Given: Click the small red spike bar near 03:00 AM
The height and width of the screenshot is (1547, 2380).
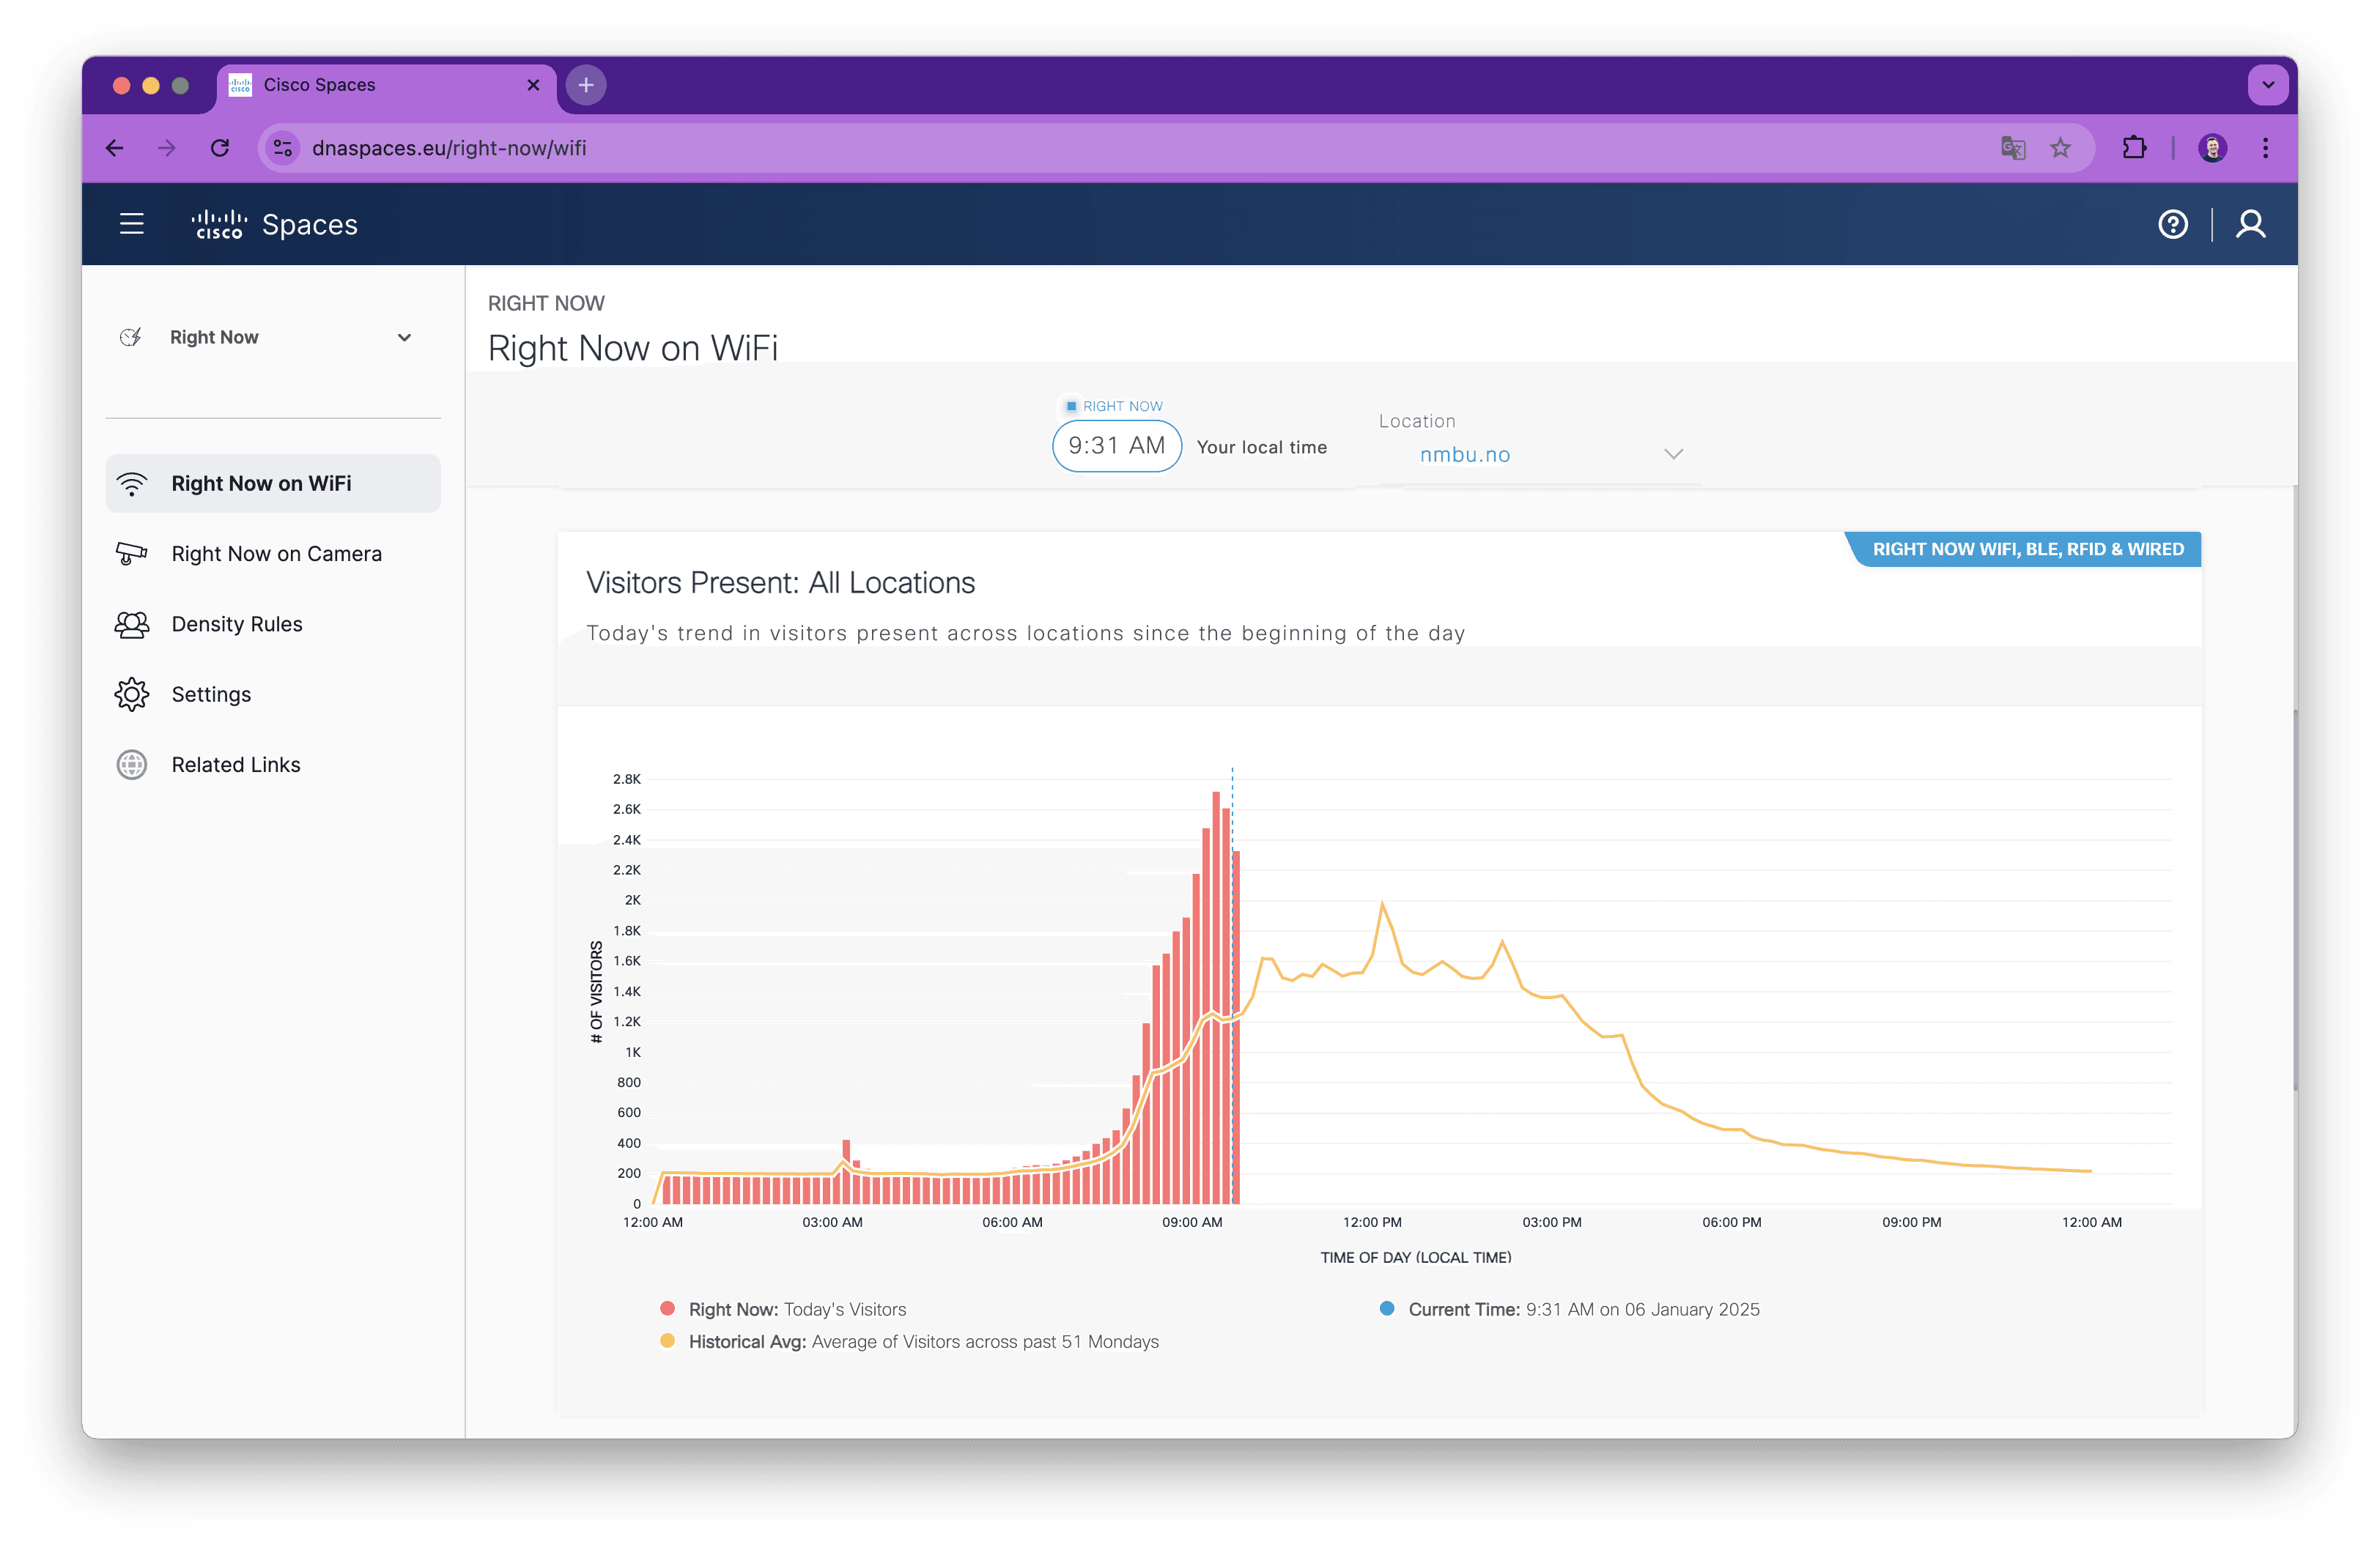Looking at the screenshot, I should click(x=846, y=1171).
